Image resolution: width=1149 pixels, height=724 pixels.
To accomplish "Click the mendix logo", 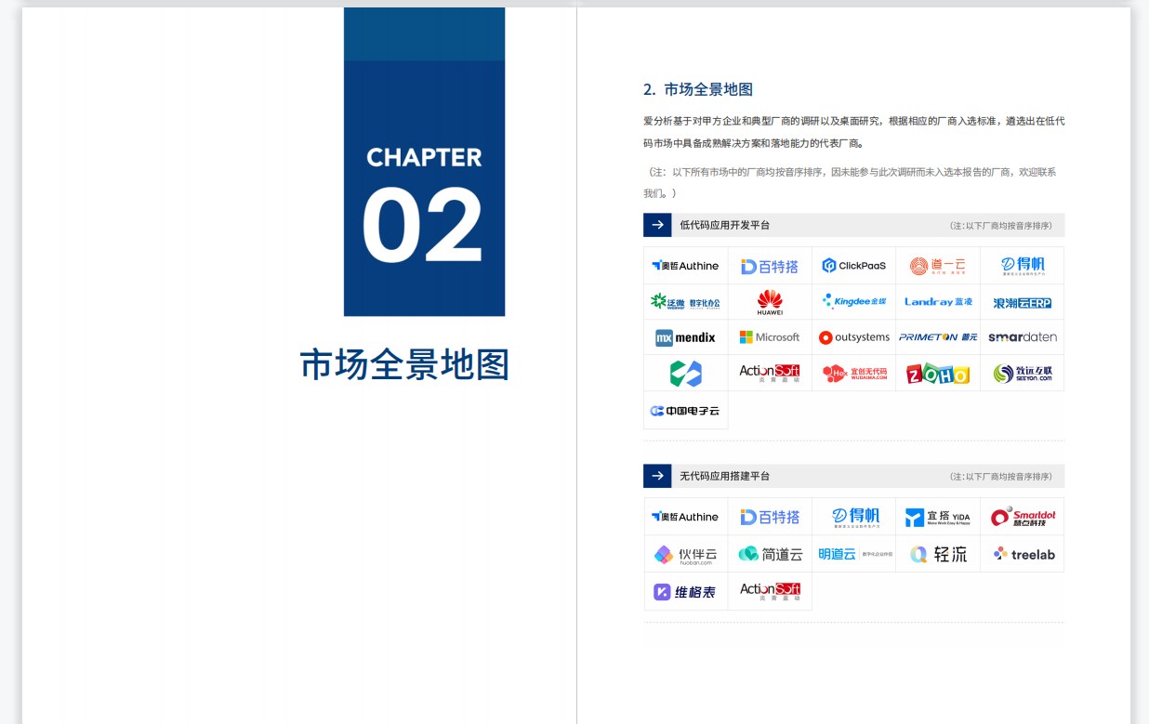I will 685,337.
